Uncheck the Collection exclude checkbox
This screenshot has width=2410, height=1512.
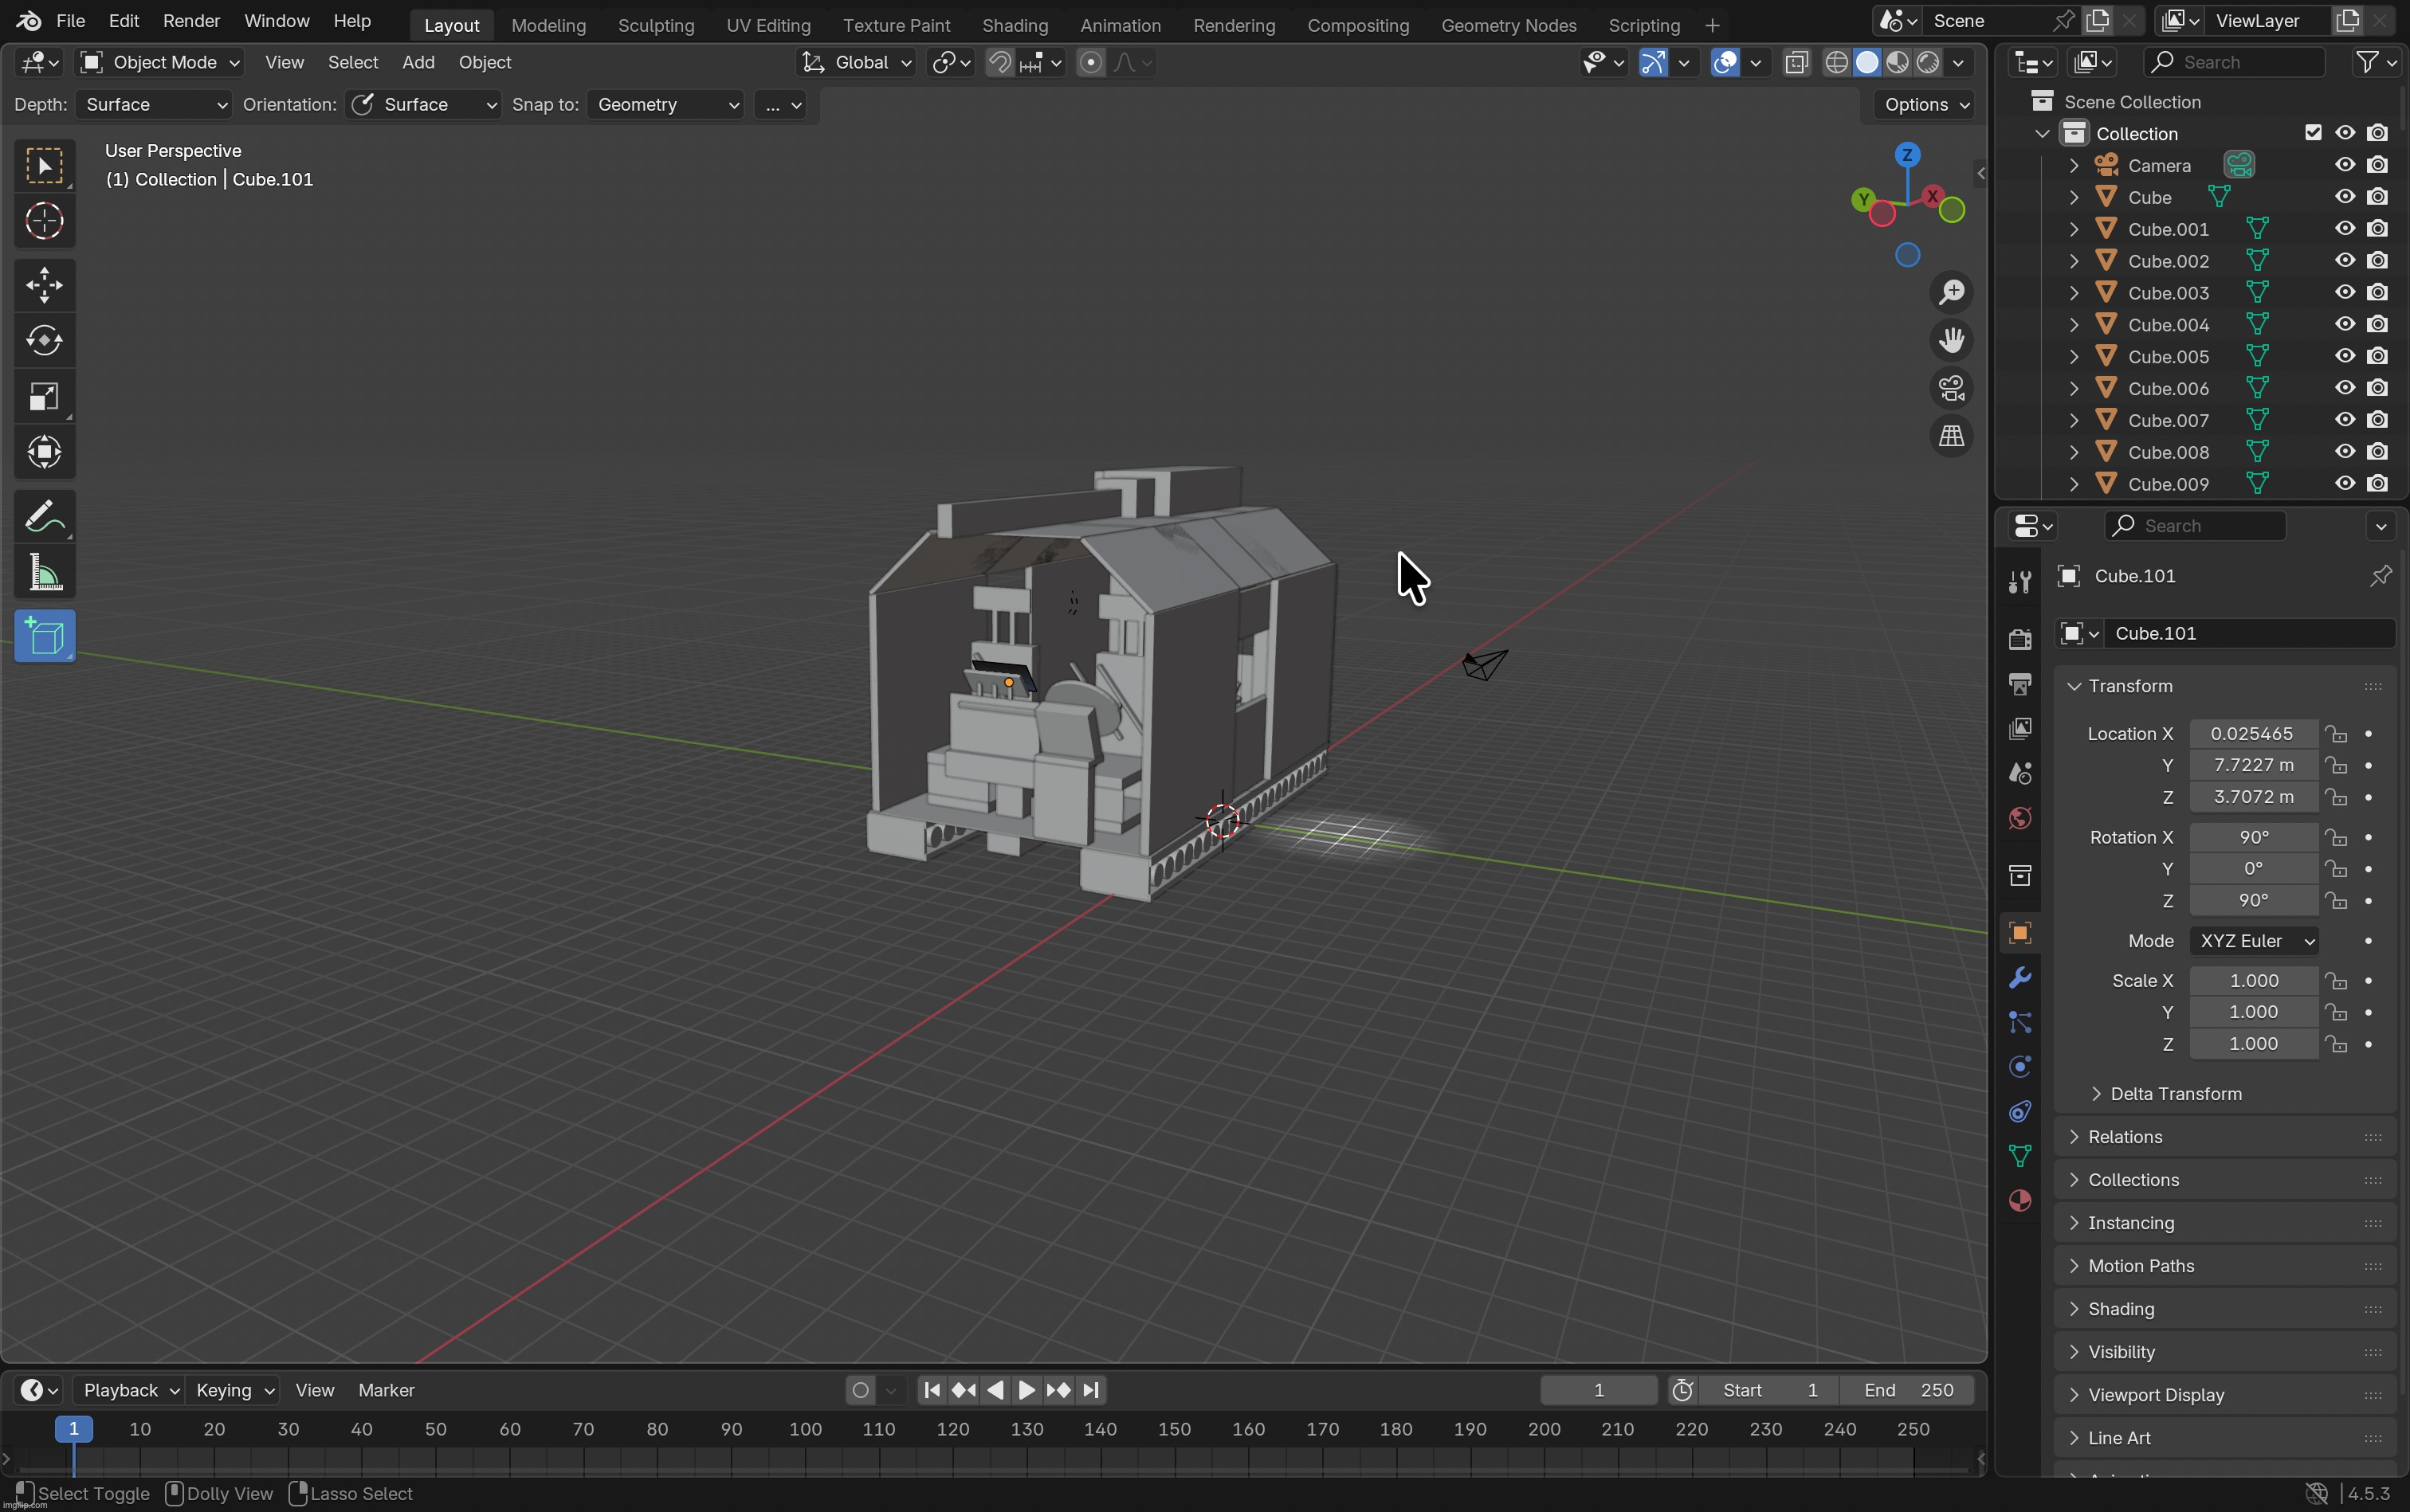(2313, 133)
